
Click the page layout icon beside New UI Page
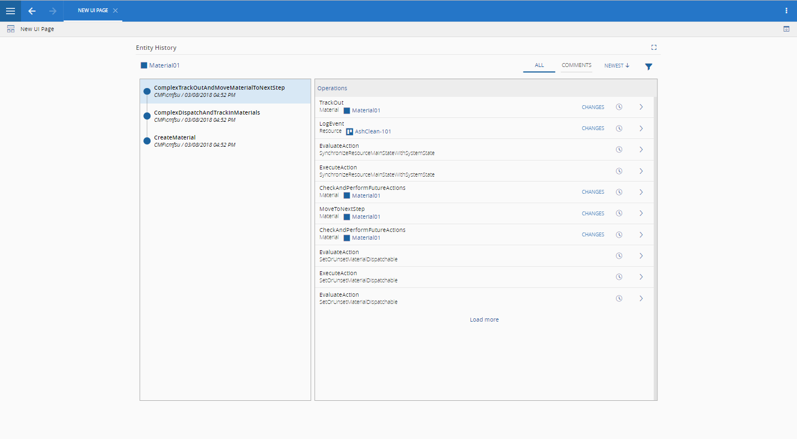(x=11, y=29)
